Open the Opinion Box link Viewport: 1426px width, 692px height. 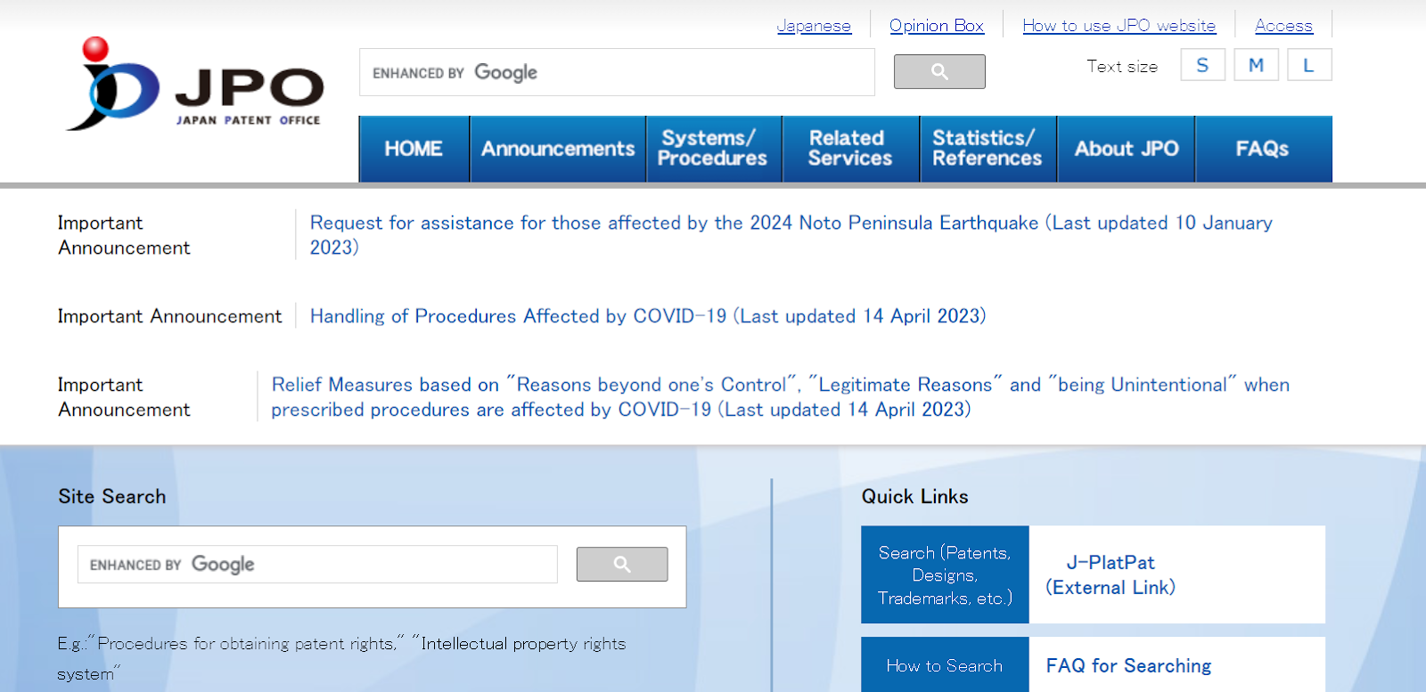click(936, 26)
